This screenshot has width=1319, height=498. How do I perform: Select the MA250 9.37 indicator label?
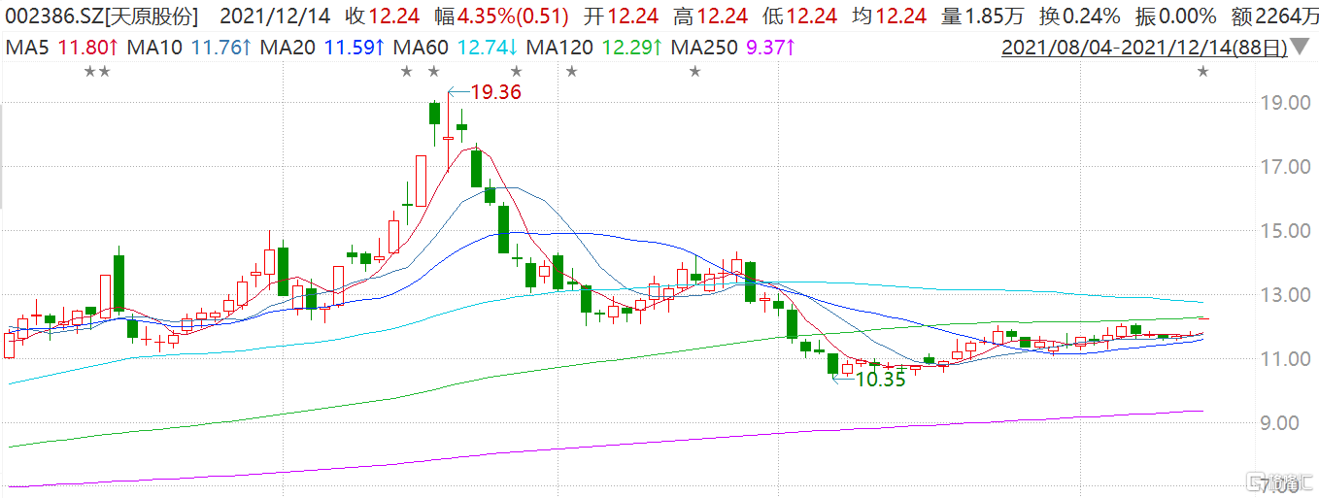[x=733, y=47]
